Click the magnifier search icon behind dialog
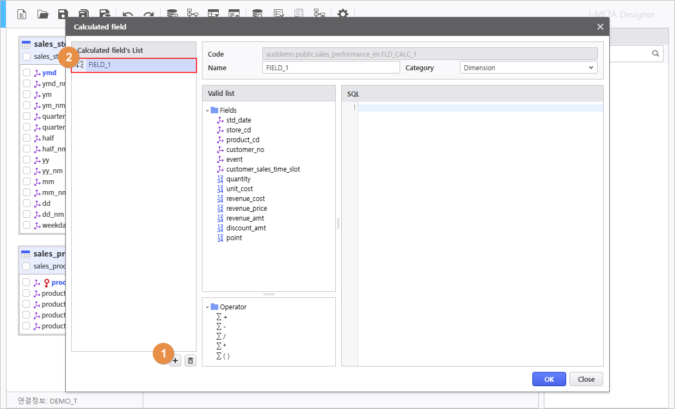This screenshot has width=675, height=409. (655, 53)
